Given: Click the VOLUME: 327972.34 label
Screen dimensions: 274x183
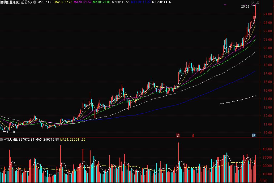Looking at the screenshot, I should 19,139.
